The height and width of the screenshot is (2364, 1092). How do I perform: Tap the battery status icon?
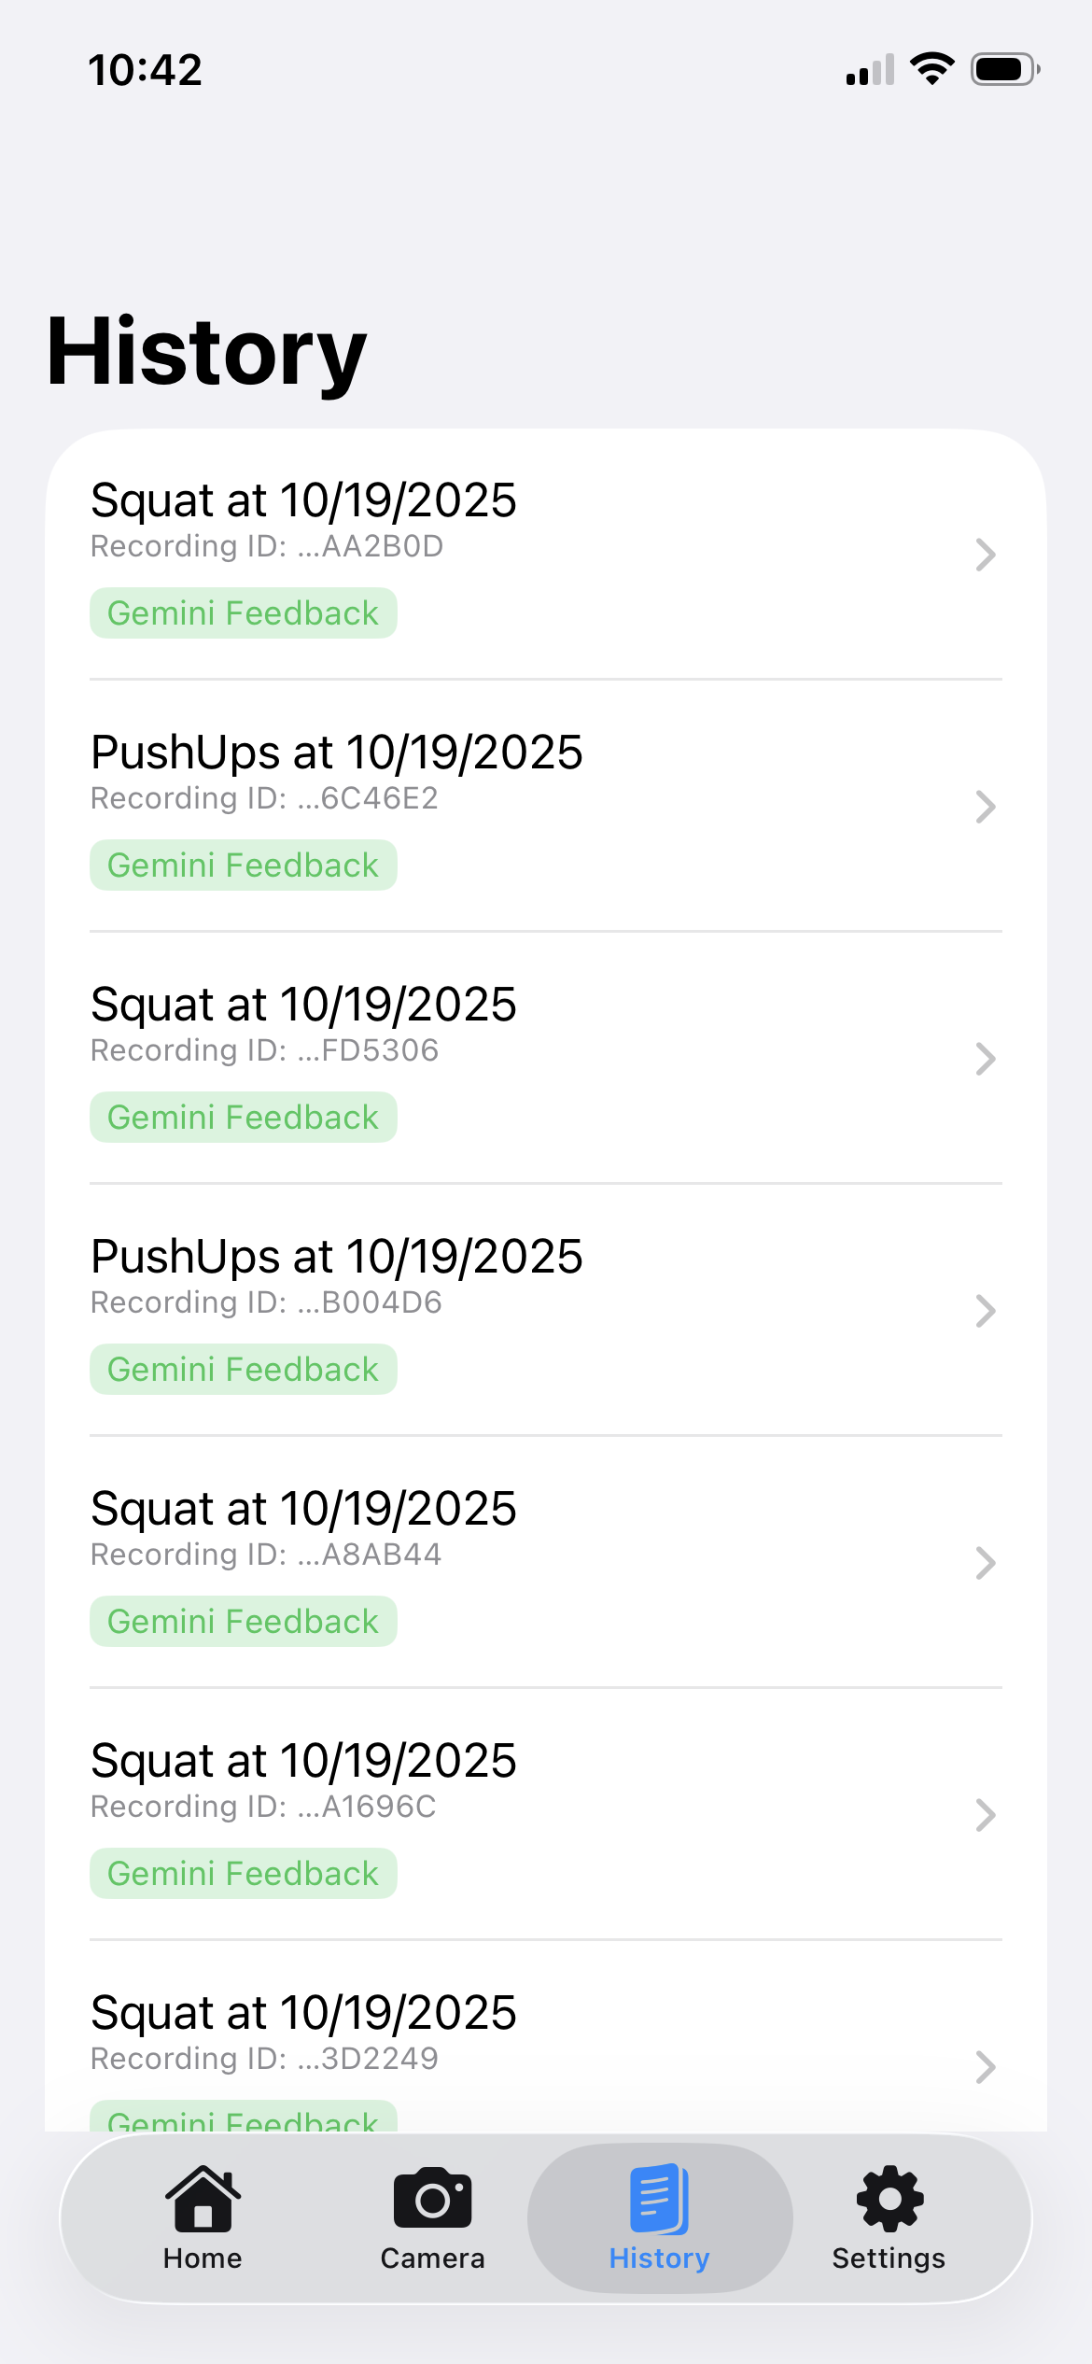click(1004, 69)
